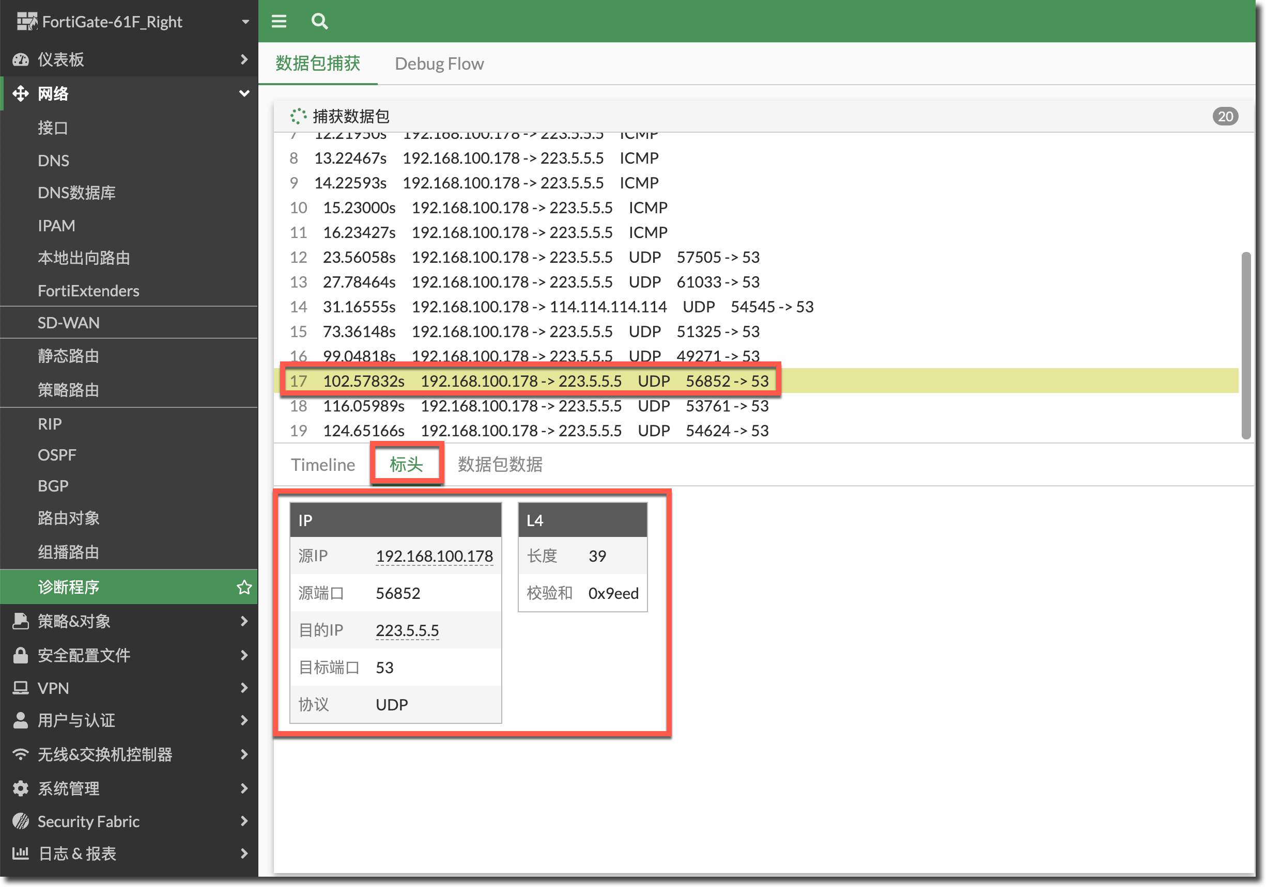Open the 数据包数据 tab
This screenshot has width=1266, height=887.
(500, 465)
